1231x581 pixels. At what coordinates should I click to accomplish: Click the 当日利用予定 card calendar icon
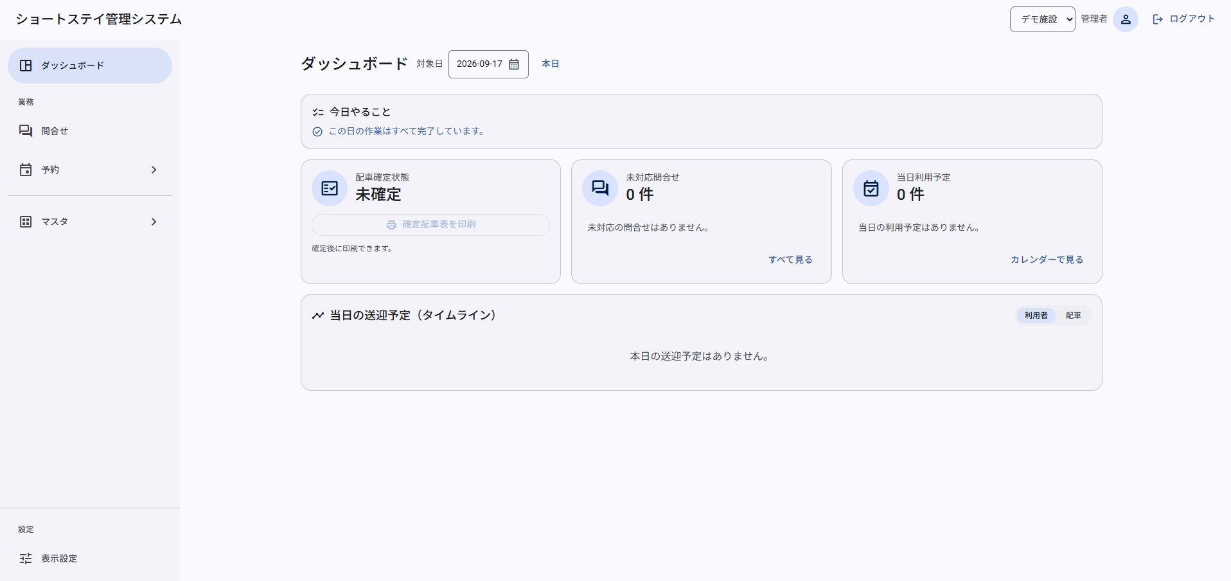click(871, 188)
